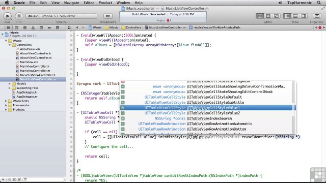Toggle the Navigator pane view button
Screen dimensions: 326x183
tap(287, 16)
